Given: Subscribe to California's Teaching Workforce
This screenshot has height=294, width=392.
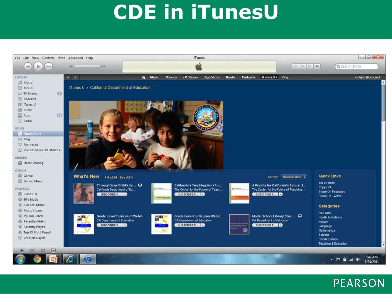Looking at the screenshot, I should pos(188,194).
